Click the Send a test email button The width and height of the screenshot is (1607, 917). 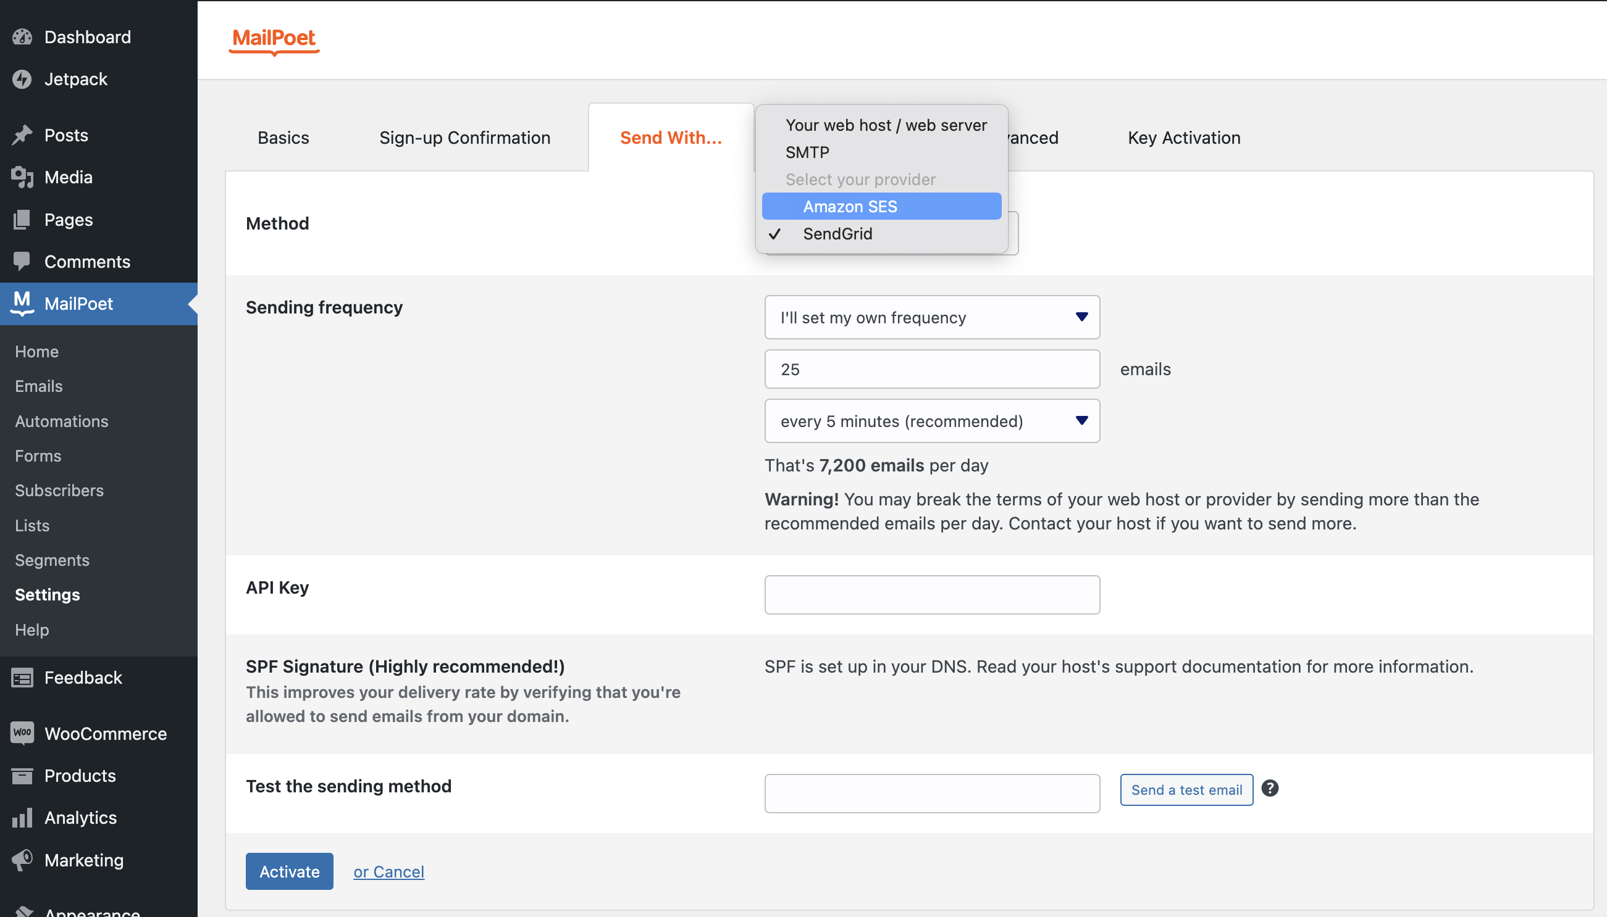pos(1186,790)
